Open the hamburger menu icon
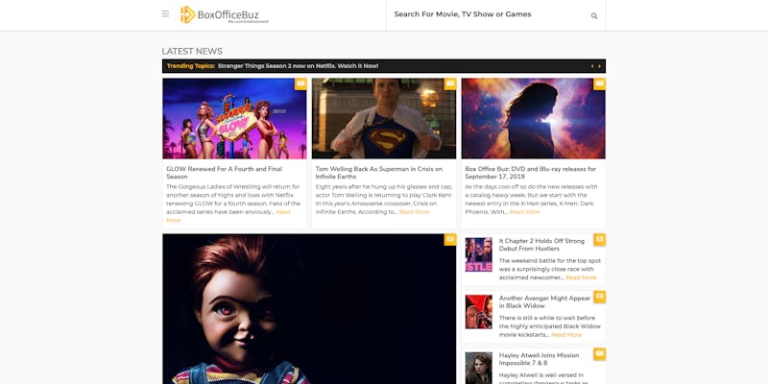This screenshot has width=768, height=384. (165, 14)
